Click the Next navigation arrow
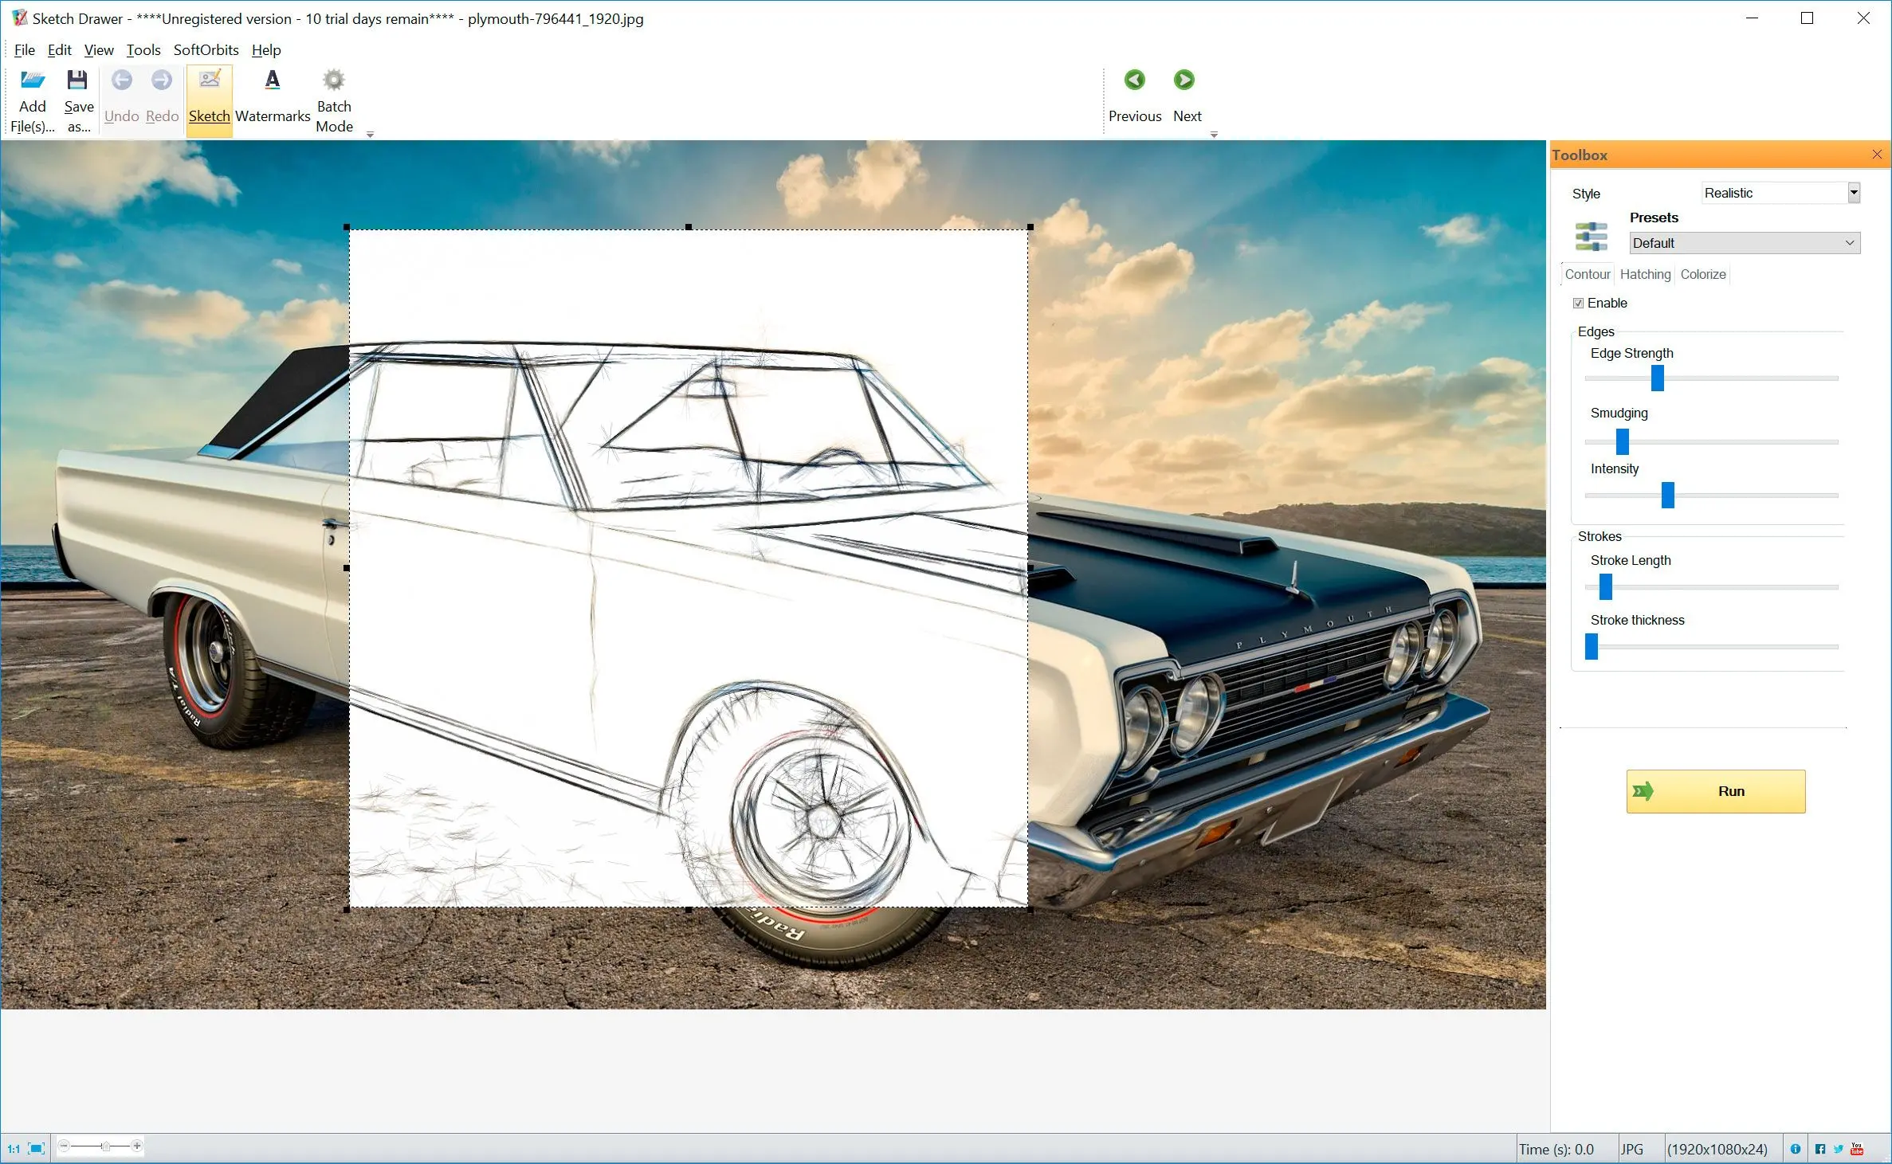 point(1183,78)
